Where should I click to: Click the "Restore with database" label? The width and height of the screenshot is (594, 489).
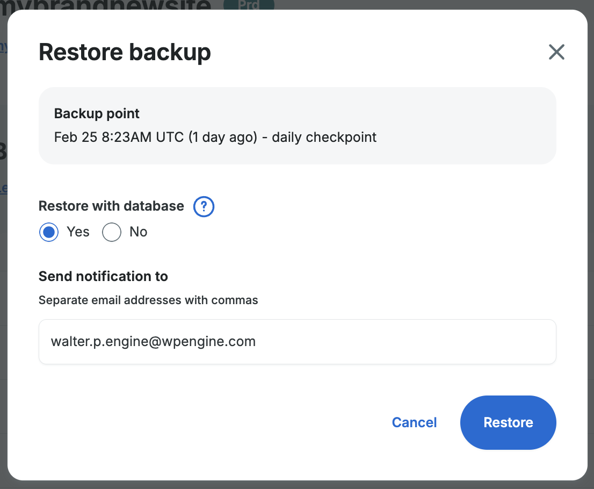(x=111, y=206)
